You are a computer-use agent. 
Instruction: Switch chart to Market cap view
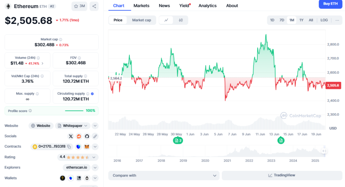[x=142, y=20]
